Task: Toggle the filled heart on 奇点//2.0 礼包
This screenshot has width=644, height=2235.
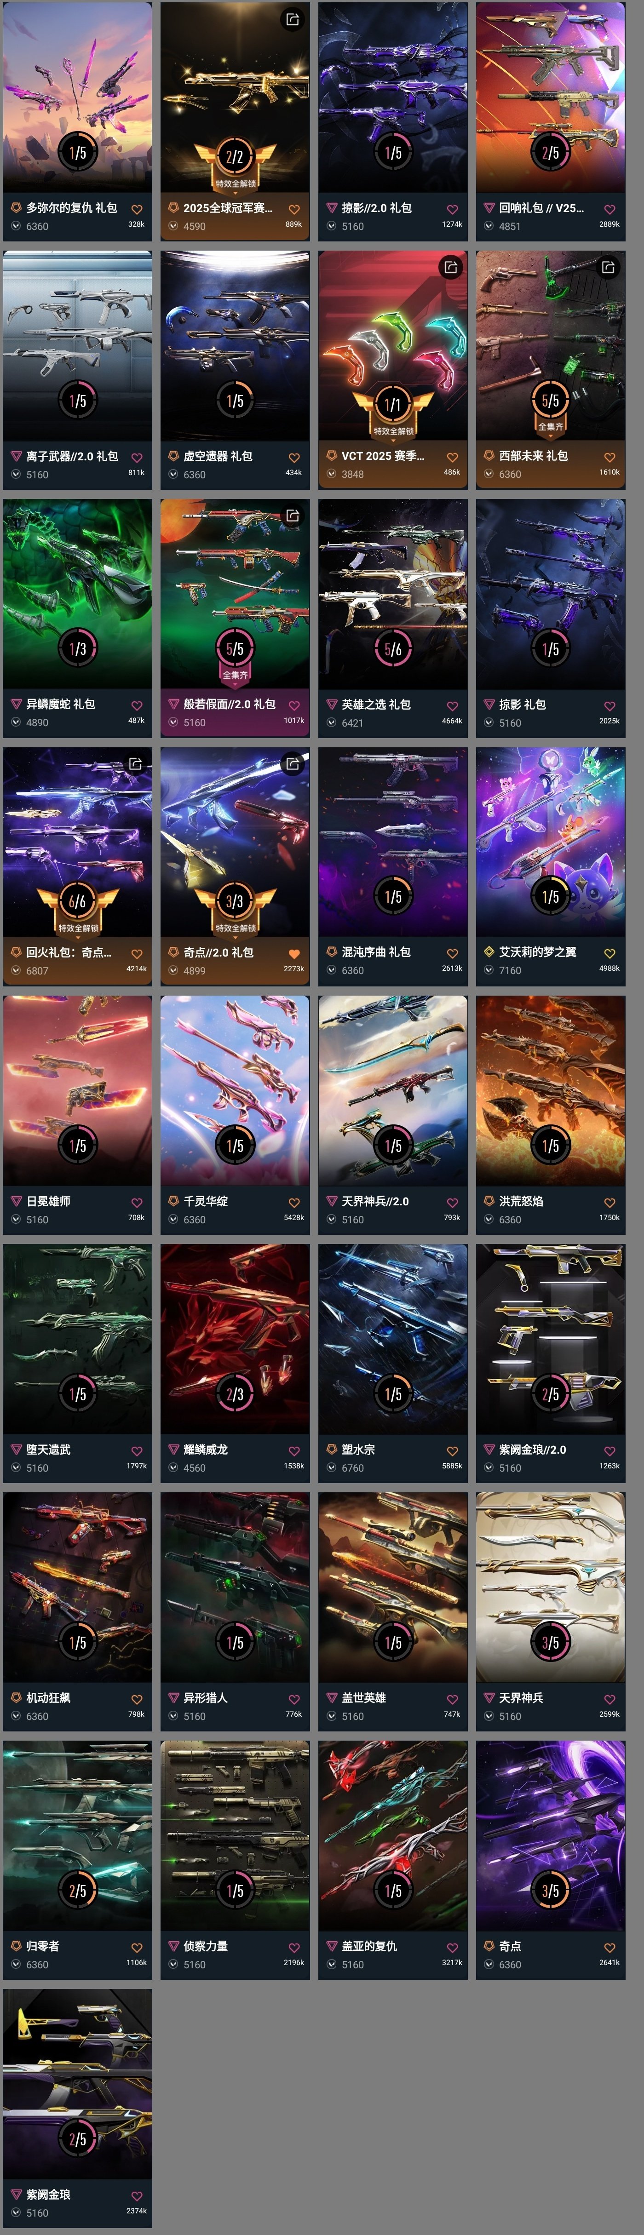Action: click(x=294, y=953)
